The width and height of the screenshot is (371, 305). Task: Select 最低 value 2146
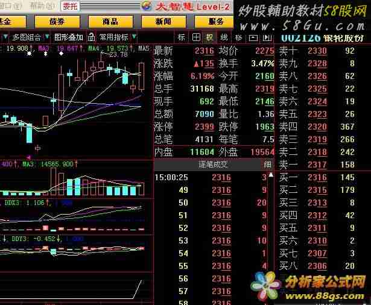click(265, 101)
